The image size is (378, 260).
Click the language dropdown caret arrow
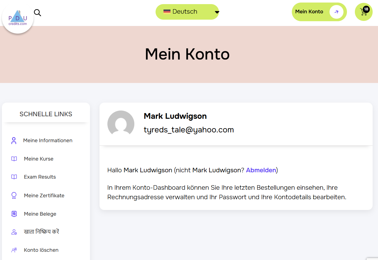click(217, 12)
